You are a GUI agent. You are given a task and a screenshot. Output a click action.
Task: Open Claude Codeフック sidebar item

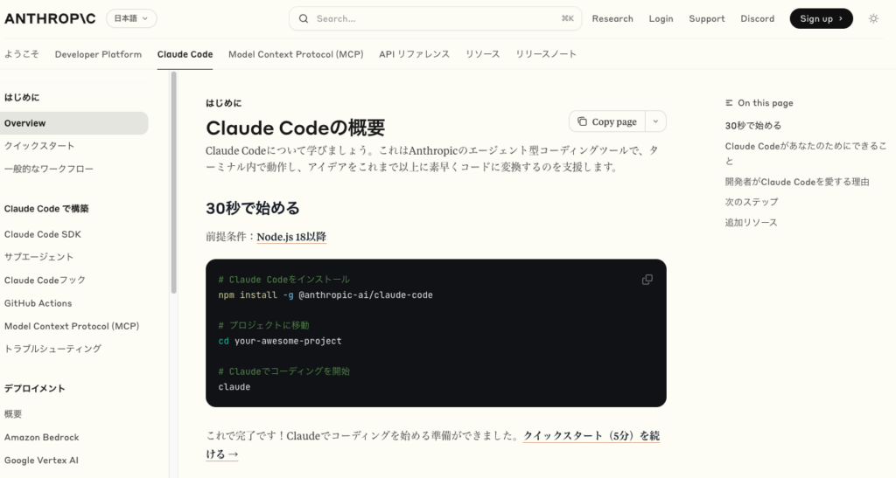click(x=45, y=280)
